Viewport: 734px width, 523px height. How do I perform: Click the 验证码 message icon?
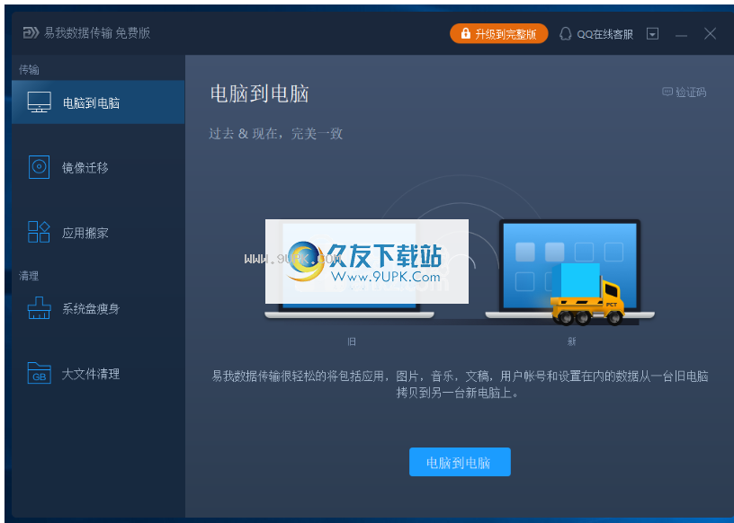667,92
